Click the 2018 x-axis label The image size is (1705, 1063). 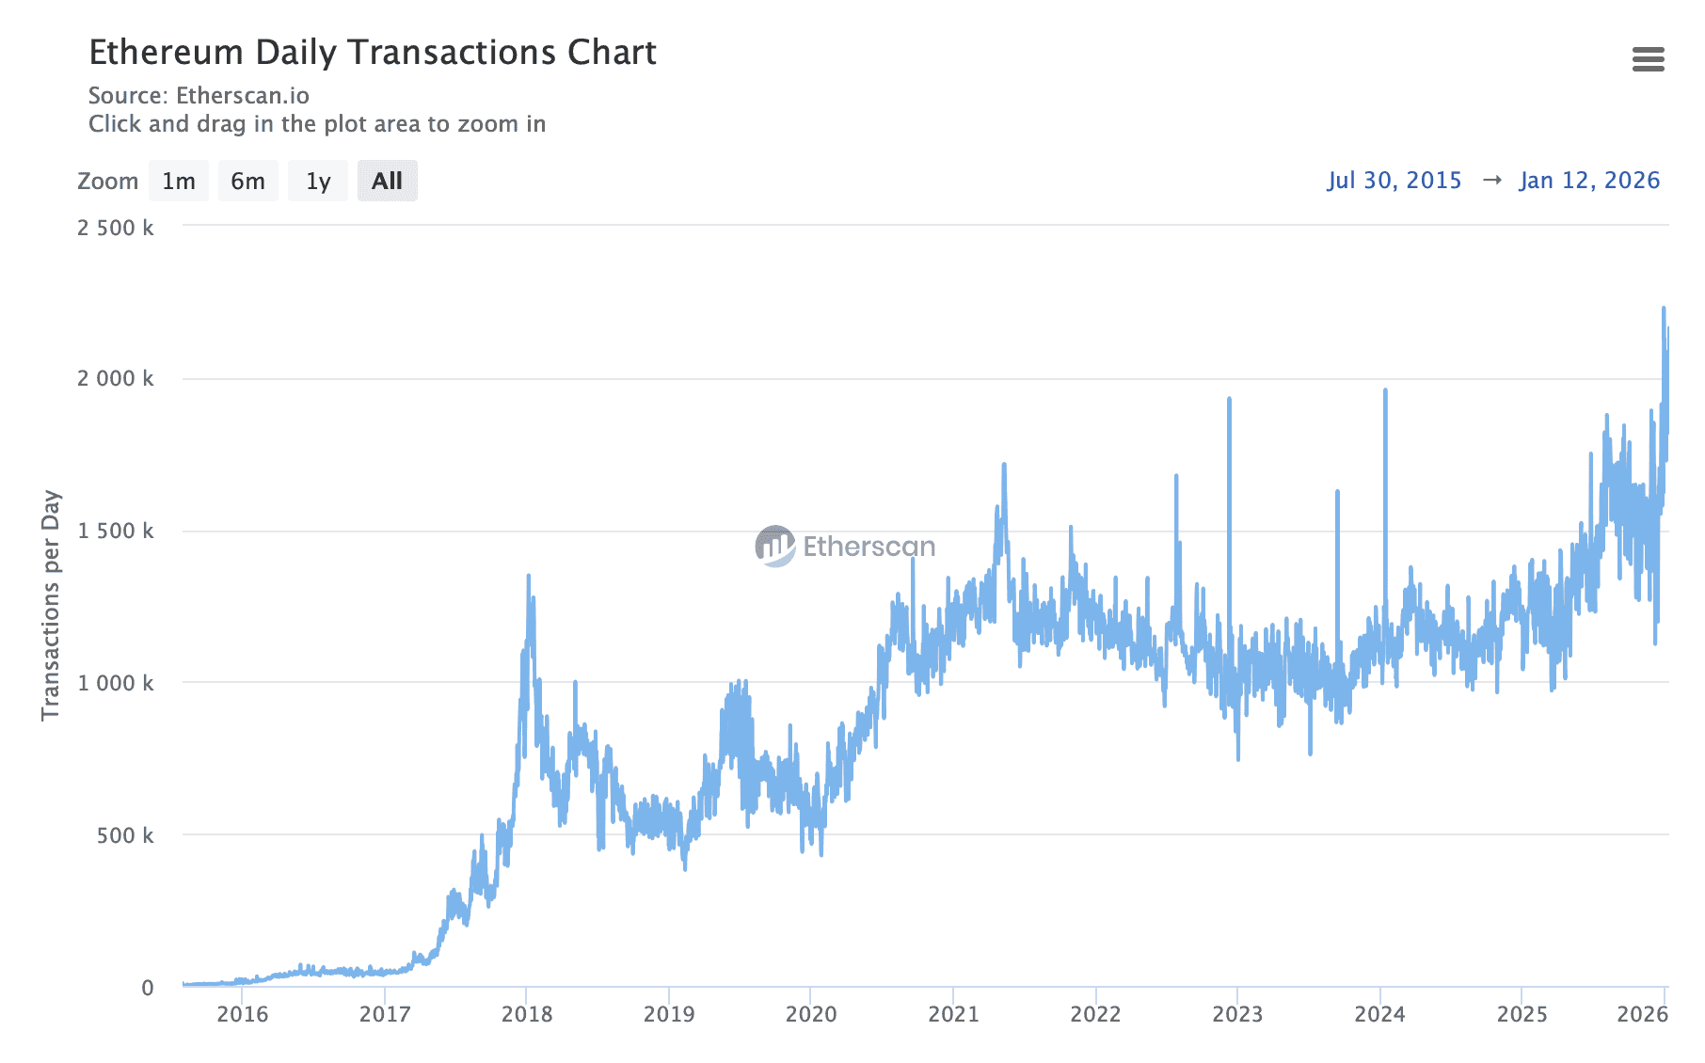pyautogui.click(x=527, y=1014)
